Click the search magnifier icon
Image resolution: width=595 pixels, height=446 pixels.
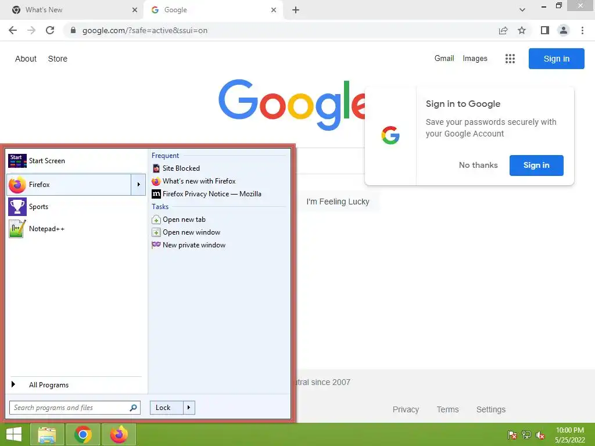(133, 408)
